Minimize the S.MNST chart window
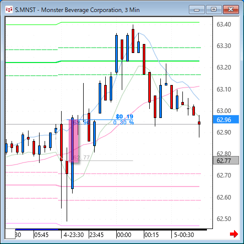244x244 pixels. pos(197,9)
